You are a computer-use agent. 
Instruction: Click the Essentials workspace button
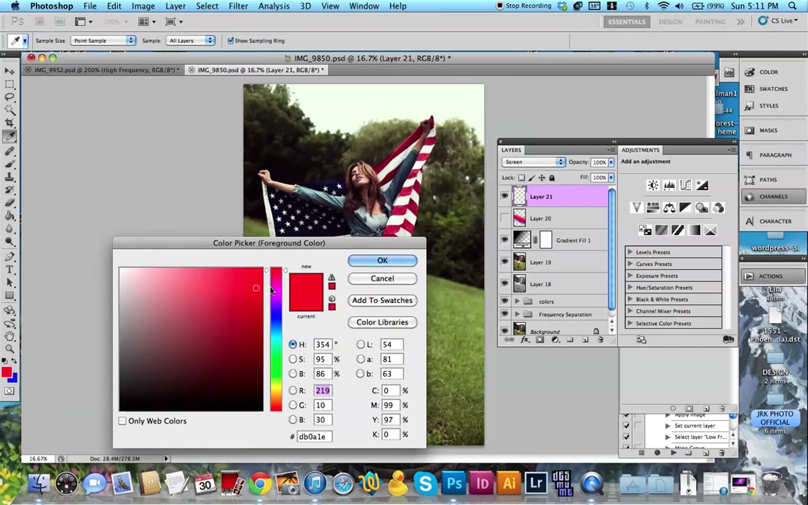[x=627, y=22]
